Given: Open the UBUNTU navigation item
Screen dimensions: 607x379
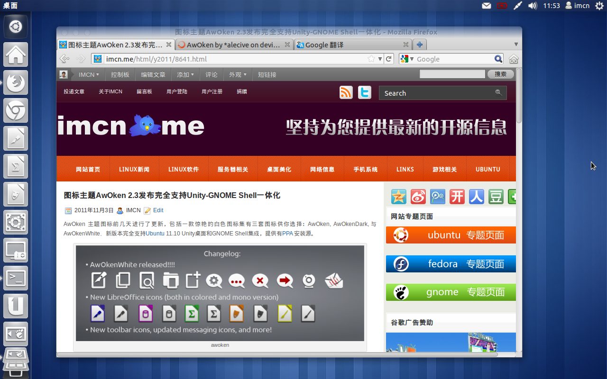Looking at the screenshot, I should coord(488,169).
